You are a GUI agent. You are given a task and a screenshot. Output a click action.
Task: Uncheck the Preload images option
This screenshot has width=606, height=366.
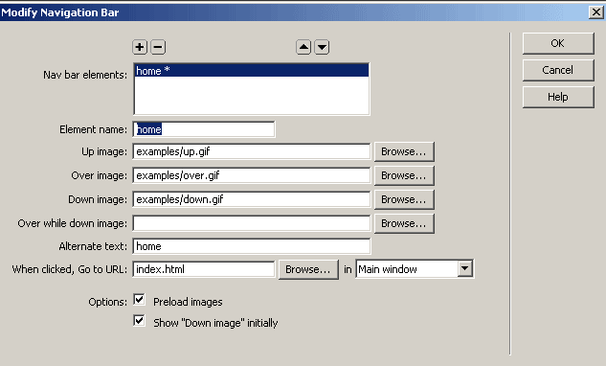[x=139, y=300]
